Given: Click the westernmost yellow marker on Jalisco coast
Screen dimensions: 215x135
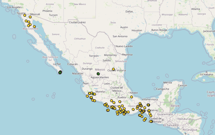Looking at the screenshot, I should (87, 96).
